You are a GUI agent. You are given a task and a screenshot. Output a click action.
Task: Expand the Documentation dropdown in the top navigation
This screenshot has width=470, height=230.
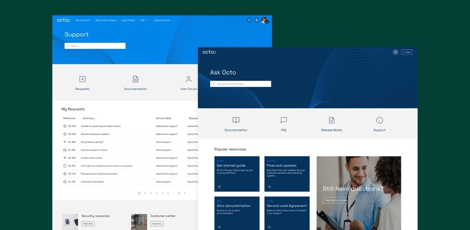click(164, 20)
